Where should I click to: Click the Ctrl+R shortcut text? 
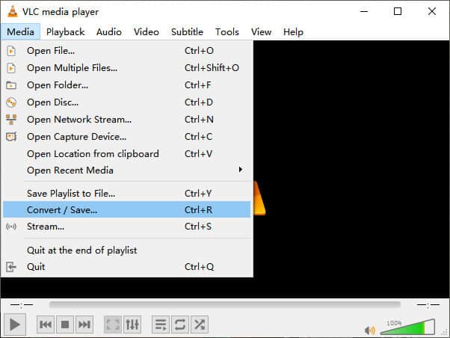198,210
